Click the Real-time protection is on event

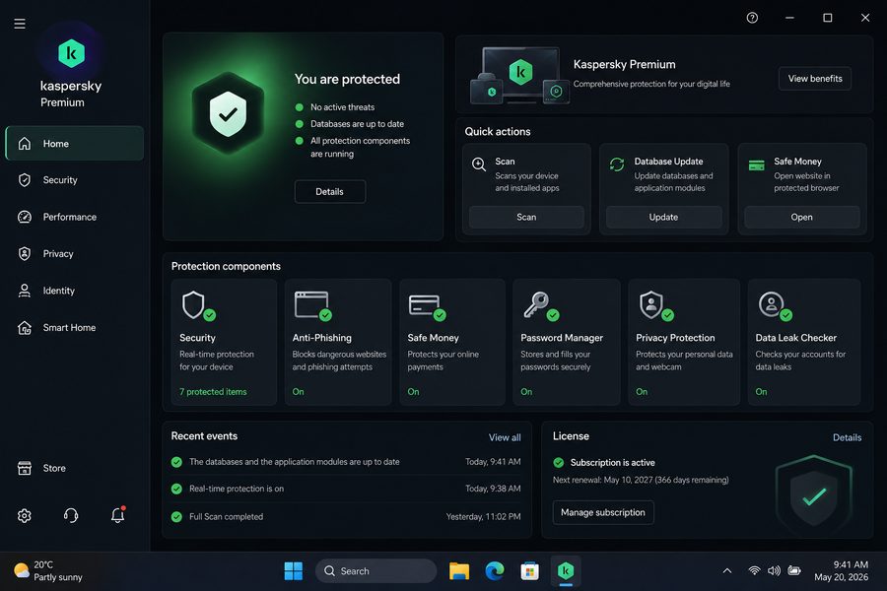click(346, 489)
